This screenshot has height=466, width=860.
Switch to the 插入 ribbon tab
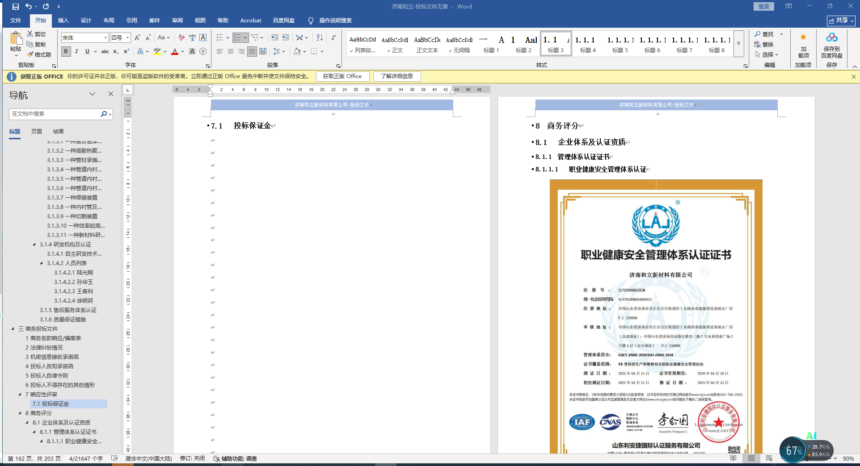(x=63, y=21)
